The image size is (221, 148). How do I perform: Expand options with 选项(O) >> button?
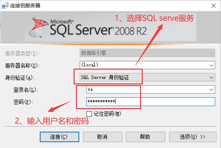pyautogui.click(x=193, y=137)
